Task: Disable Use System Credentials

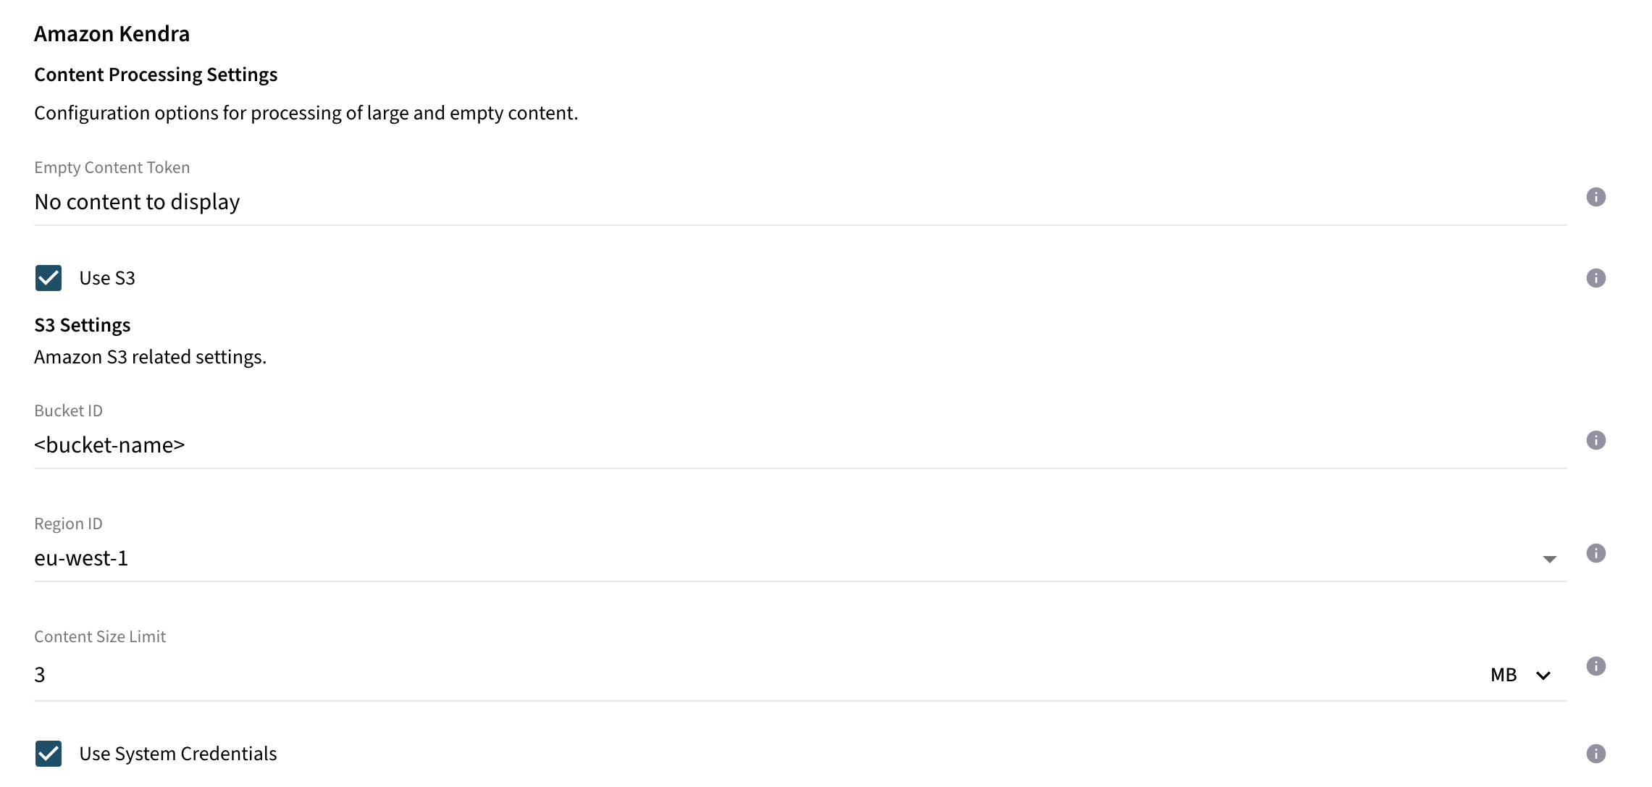Action: (48, 754)
